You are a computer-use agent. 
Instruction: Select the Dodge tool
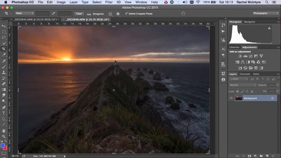pyautogui.click(x=4, y=101)
